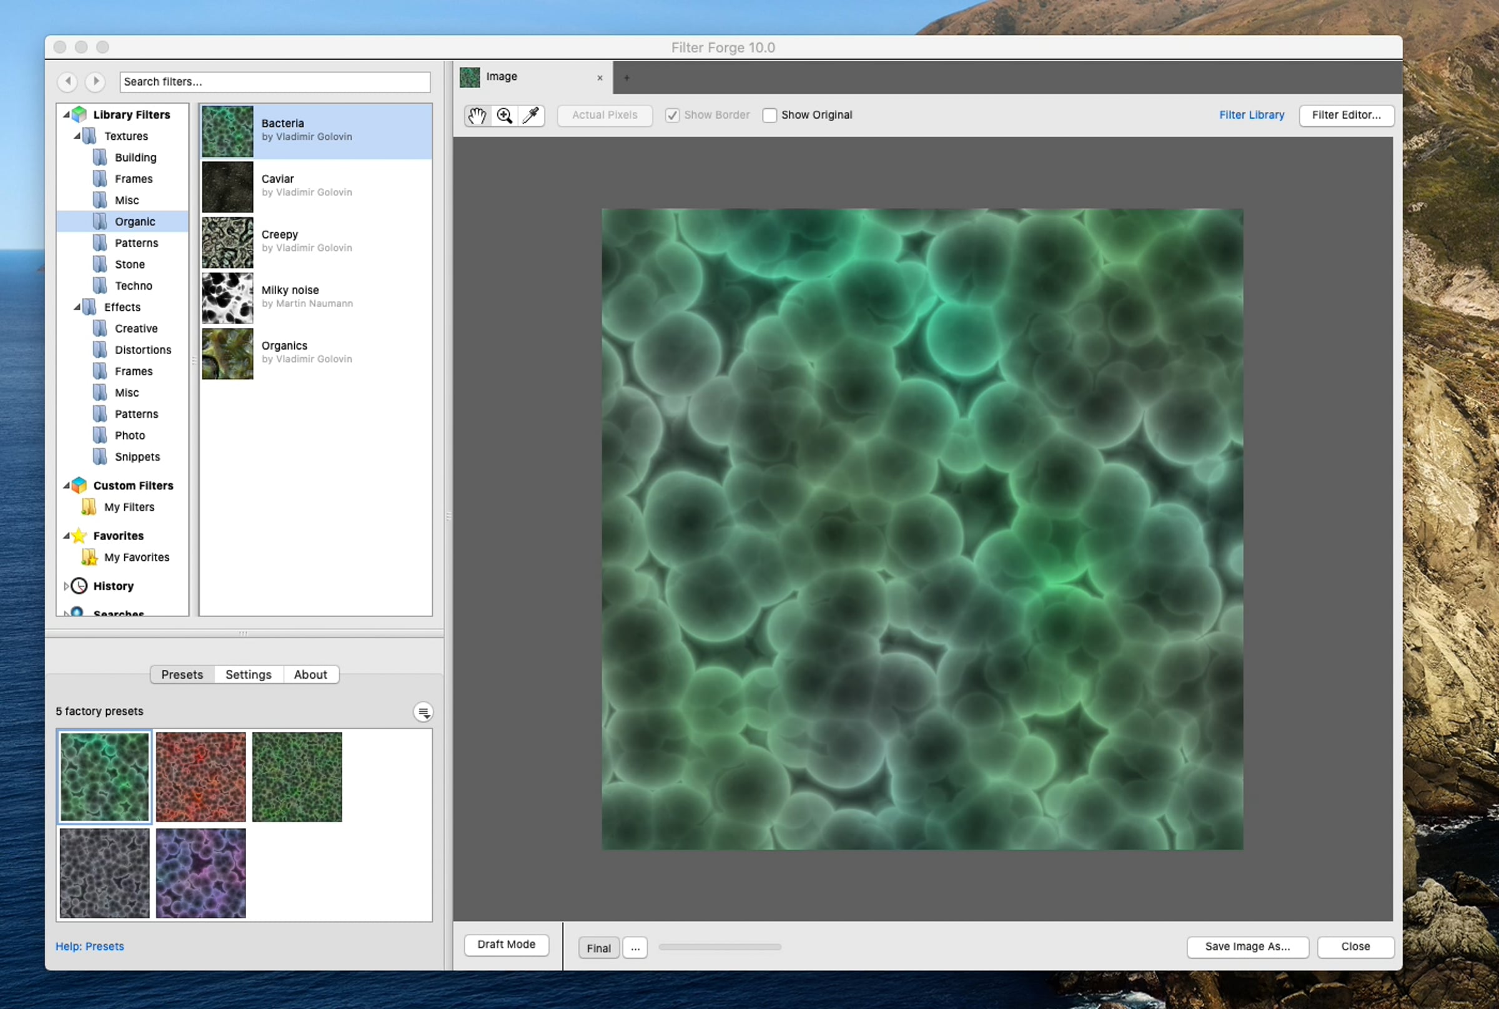Toggle the Show Border checkbox

tap(672, 115)
